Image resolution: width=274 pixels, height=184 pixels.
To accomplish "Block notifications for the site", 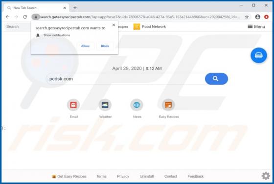I will pyautogui.click(x=105, y=46).
